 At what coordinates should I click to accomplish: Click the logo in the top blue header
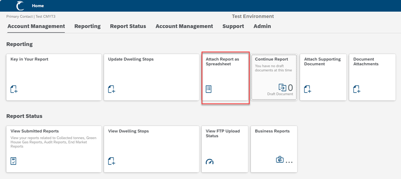pos(20,6)
